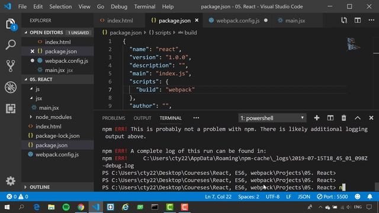Open the powershell terminal selector dropdown
Image resolution: width=379 pixels, height=213 pixels.
point(272,118)
